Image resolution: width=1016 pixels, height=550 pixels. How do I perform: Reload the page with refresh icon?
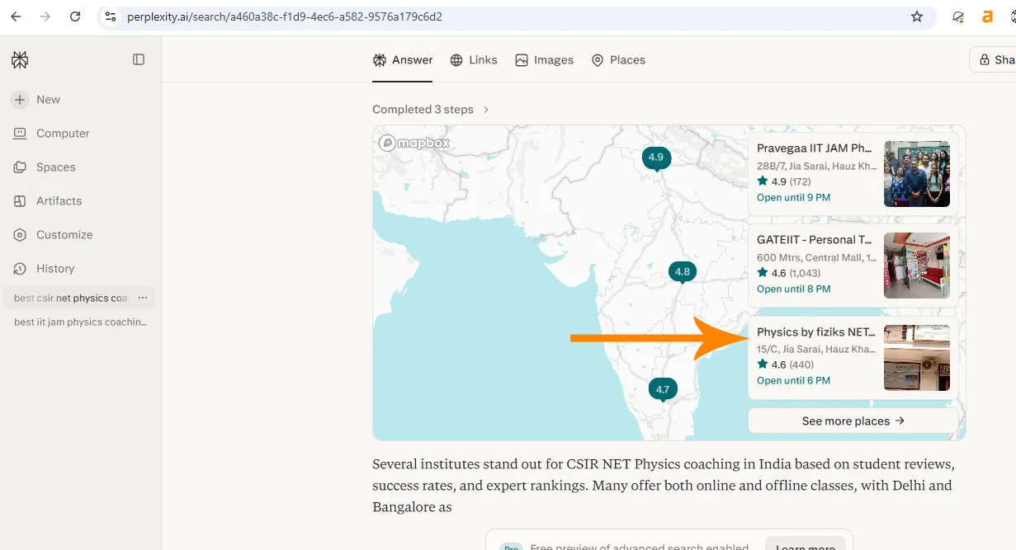click(x=75, y=16)
